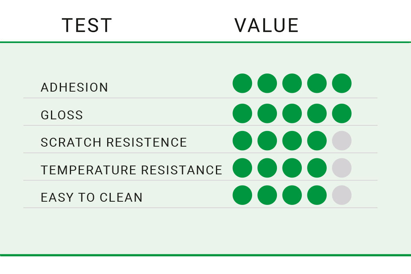Select the GLOSS label
The image size is (411, 274).
click(62, 115)
